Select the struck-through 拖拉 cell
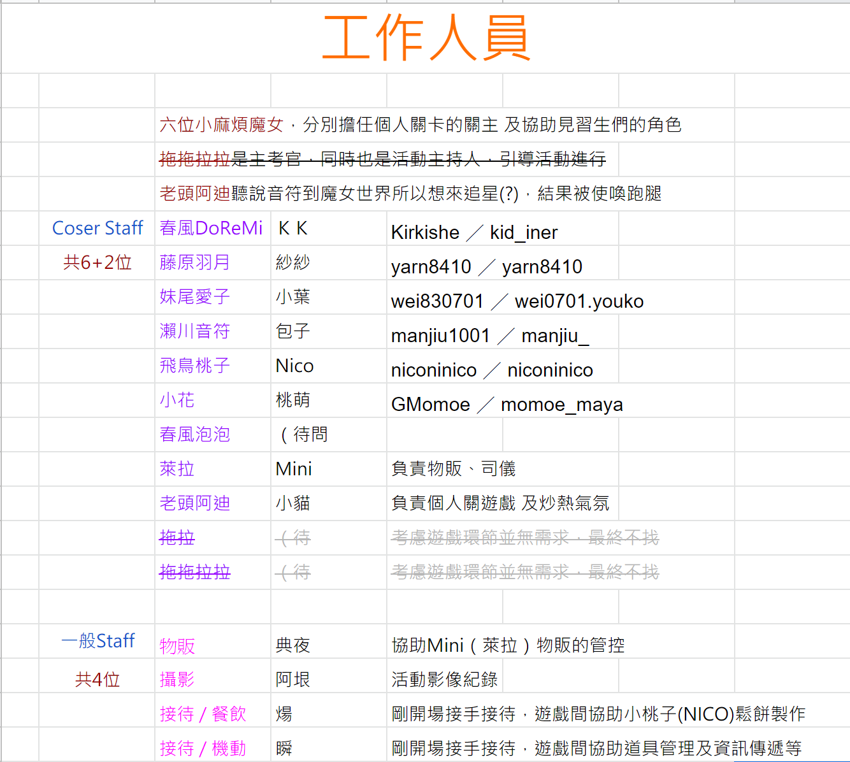The width and height of the screenshot is (850, 762). 213,538
